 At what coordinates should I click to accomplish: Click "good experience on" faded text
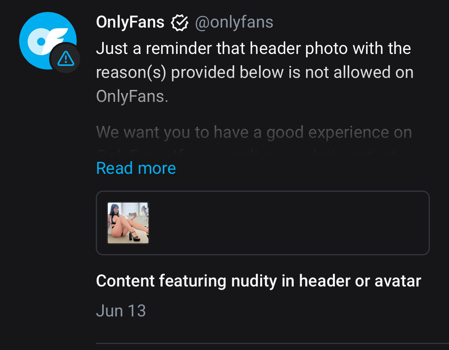click(x=339, y=132)
